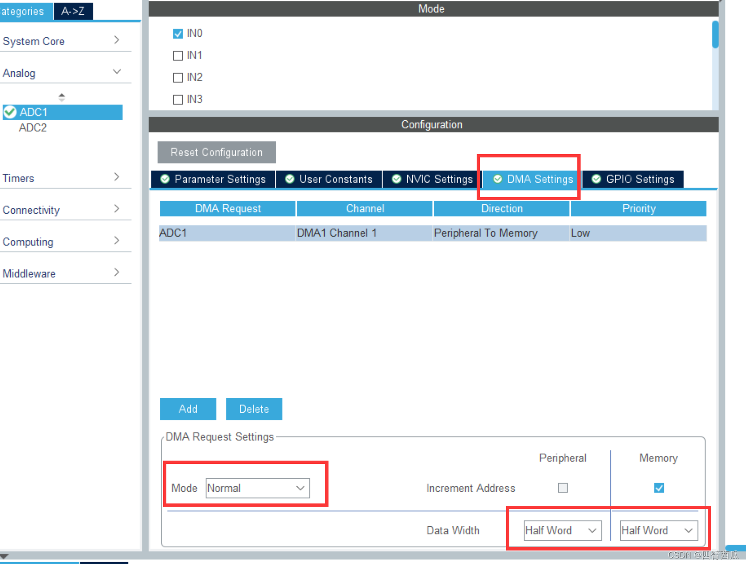Switch to Parameter Settings tab
The width and height of the screenshot is (746, 564).
pos(213,179)
